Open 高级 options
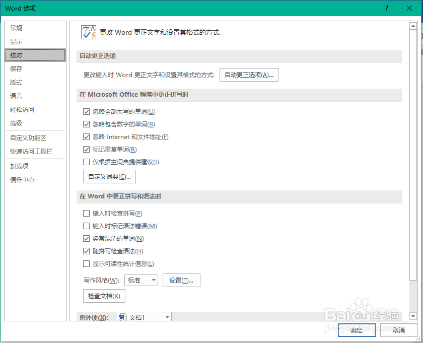 tap(35, 123)
